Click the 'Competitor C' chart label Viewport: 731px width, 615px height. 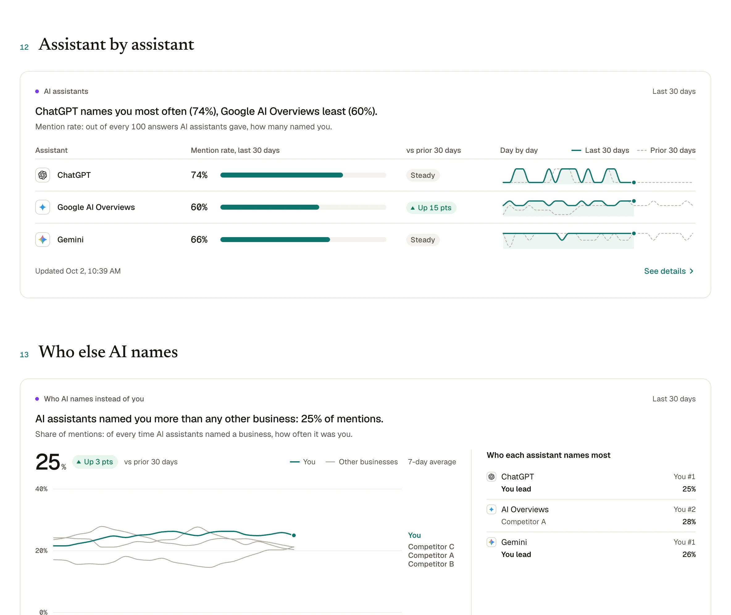(431, 547)
